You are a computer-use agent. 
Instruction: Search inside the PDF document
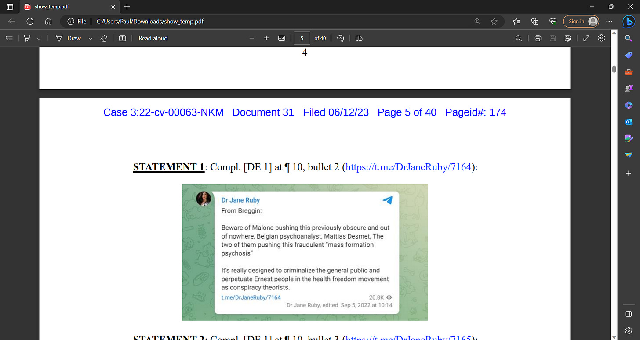[x=519, y=38]
